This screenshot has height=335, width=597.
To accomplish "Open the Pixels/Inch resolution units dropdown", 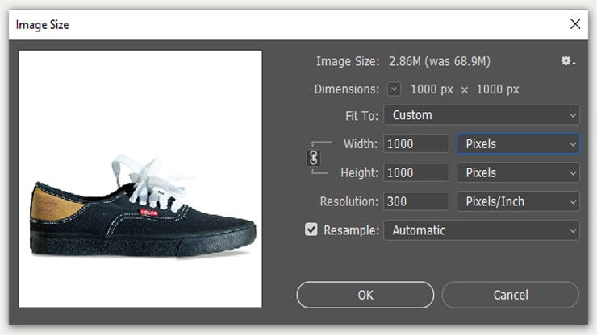I will [518, 201].
